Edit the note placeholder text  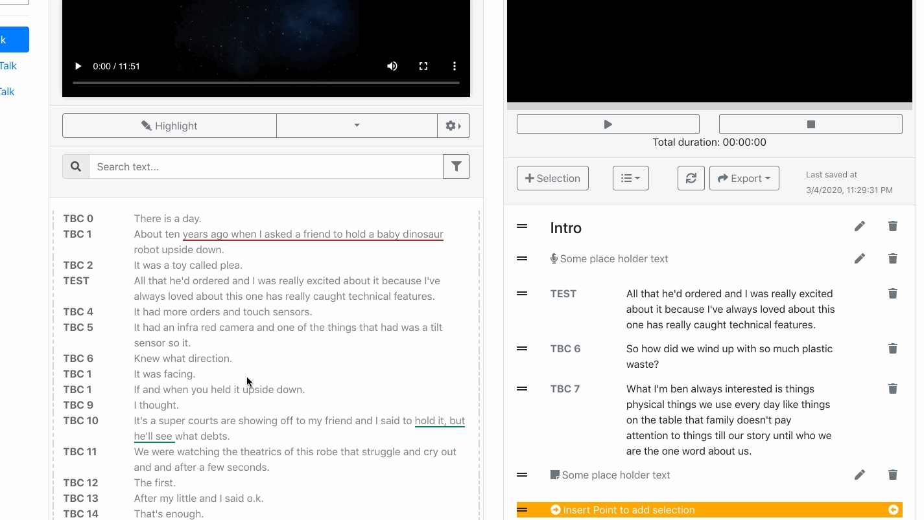pos(860,475)
